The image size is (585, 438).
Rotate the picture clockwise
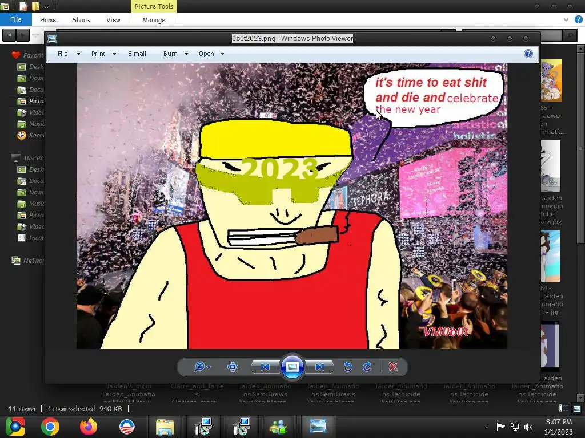pos(367,367)
